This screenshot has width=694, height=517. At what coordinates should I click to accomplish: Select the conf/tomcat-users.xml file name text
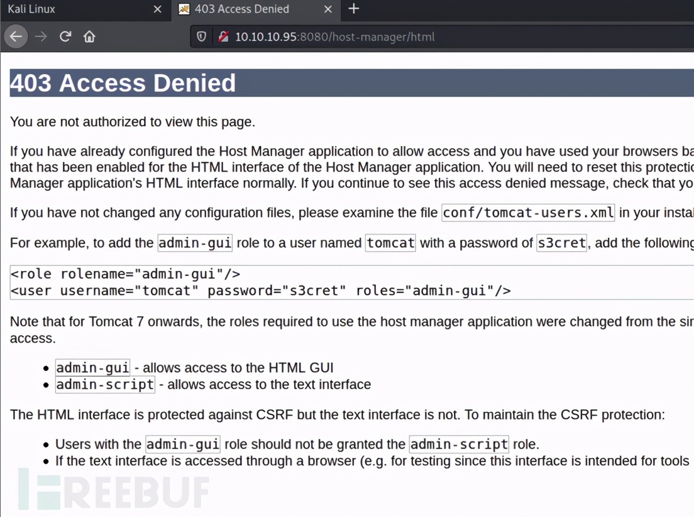(528, 213)
